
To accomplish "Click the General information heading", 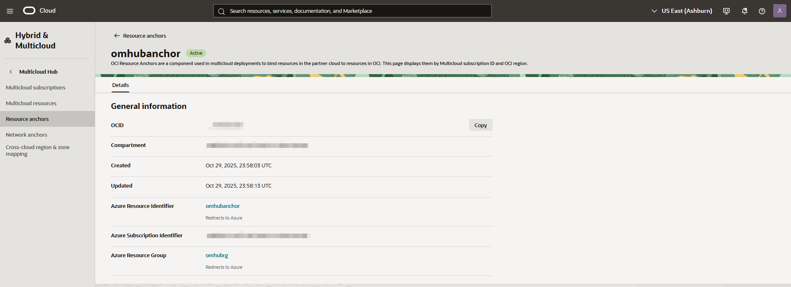I will (x=149, y=106).
